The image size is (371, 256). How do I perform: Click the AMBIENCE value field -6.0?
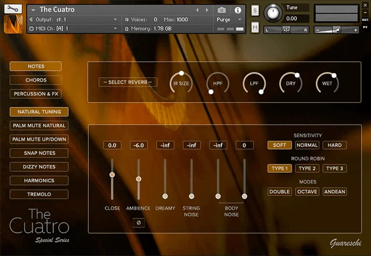(x=139, y=145)
